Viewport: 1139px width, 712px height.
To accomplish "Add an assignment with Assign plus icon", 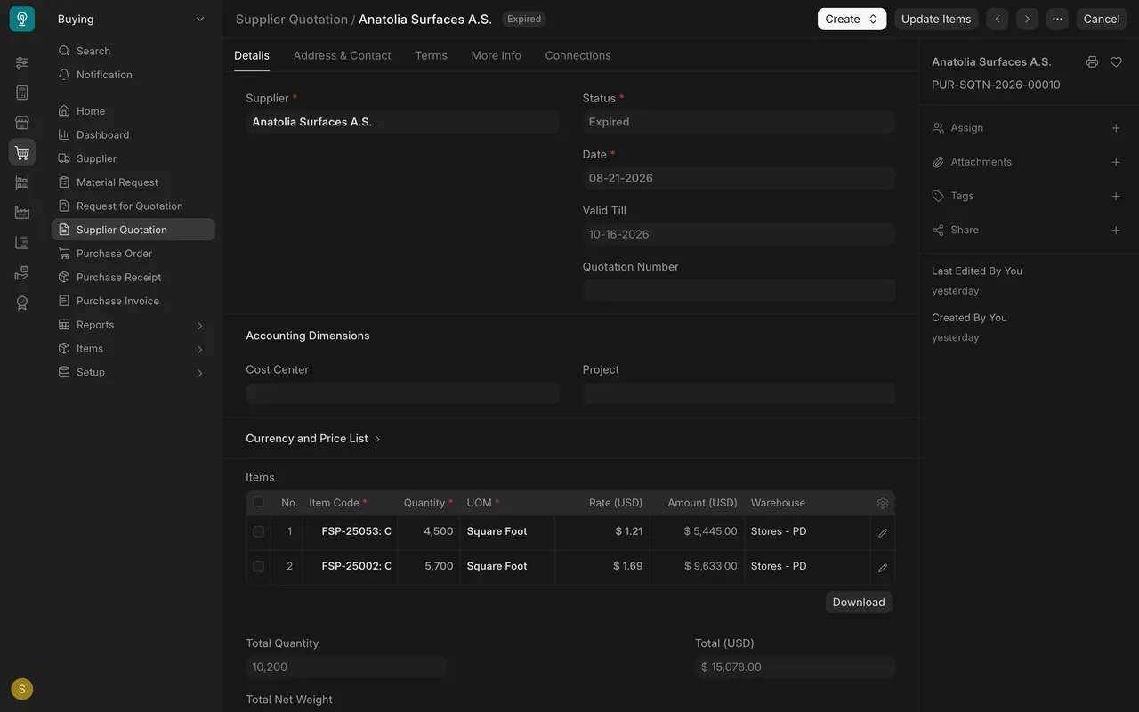I will 1116,128.
